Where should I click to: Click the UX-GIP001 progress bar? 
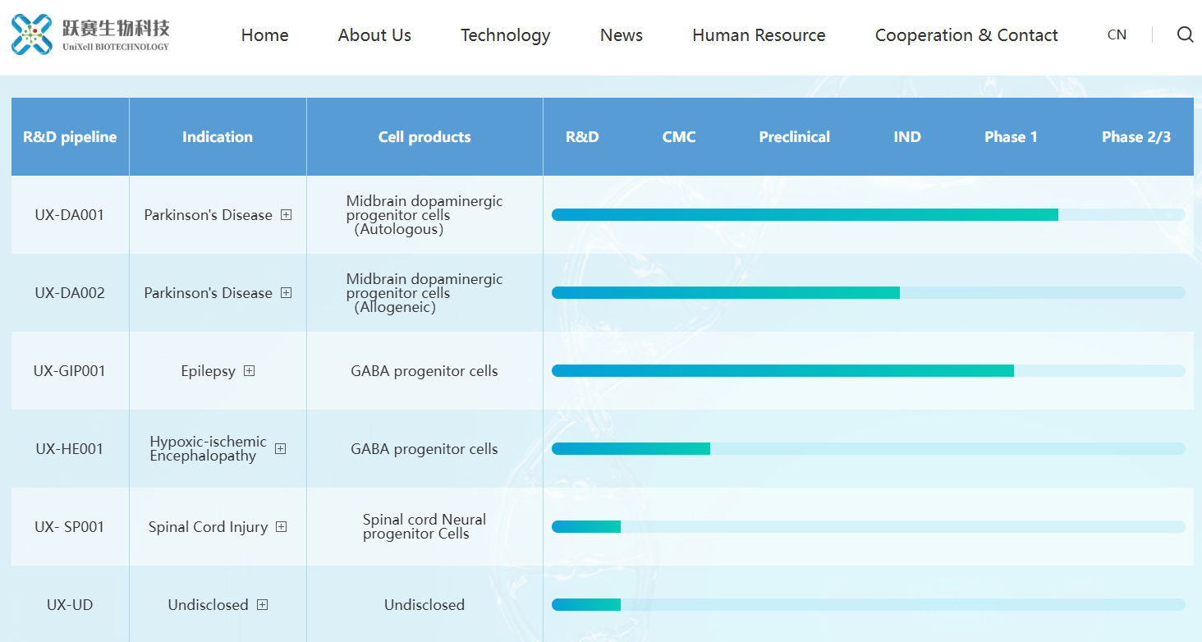868,370
